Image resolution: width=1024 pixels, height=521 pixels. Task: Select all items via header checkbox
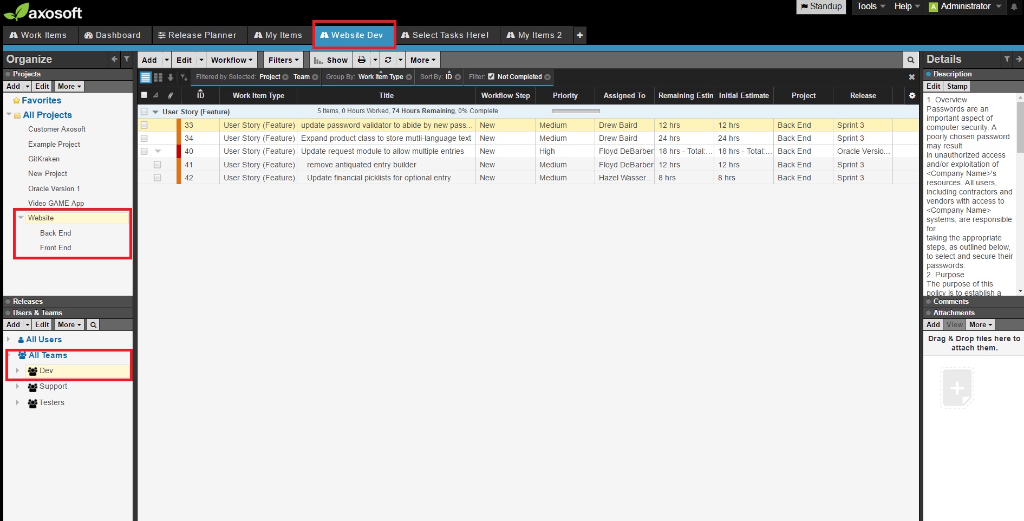[x=144, y=95]
